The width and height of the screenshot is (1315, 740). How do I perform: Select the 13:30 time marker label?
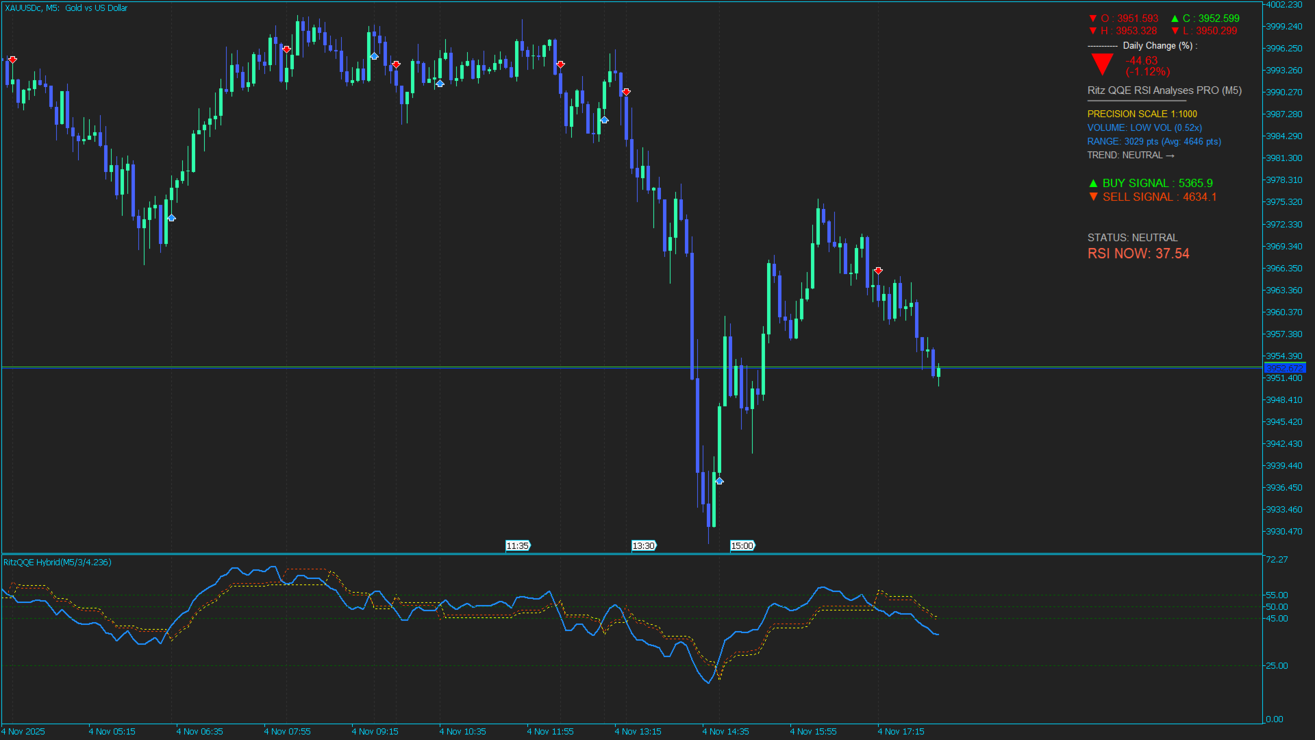644,545
